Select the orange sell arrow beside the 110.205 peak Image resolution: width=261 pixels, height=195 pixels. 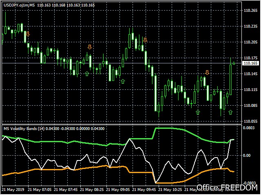point(145,40)
